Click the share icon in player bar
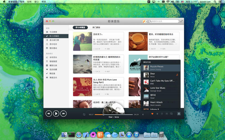 [172, 114]
